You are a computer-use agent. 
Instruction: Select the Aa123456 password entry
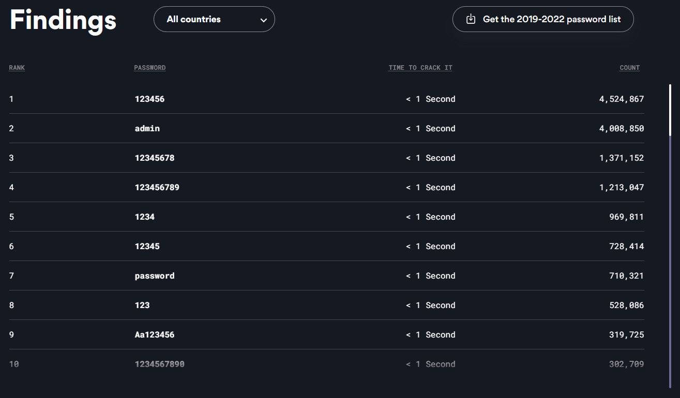coord(155,334)
